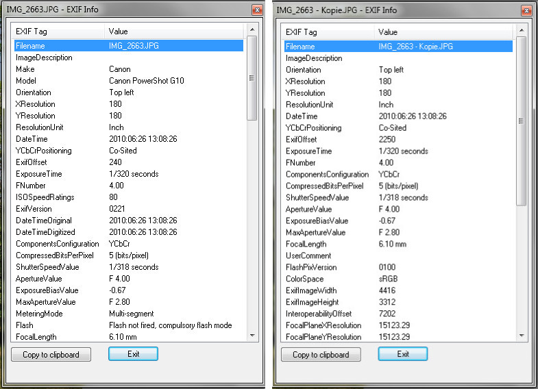The image size is (538, 389).
Task: Close the IMG_2663.JPG EXIF Info window
Action: tap(257, 10)
